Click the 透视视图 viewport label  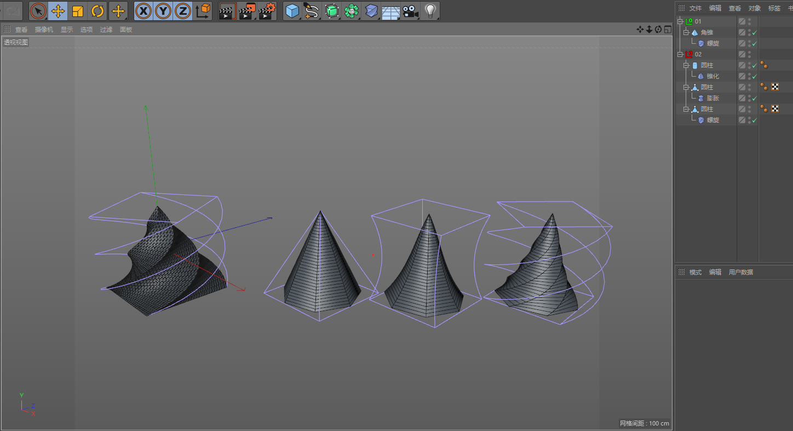pos(16,42)
